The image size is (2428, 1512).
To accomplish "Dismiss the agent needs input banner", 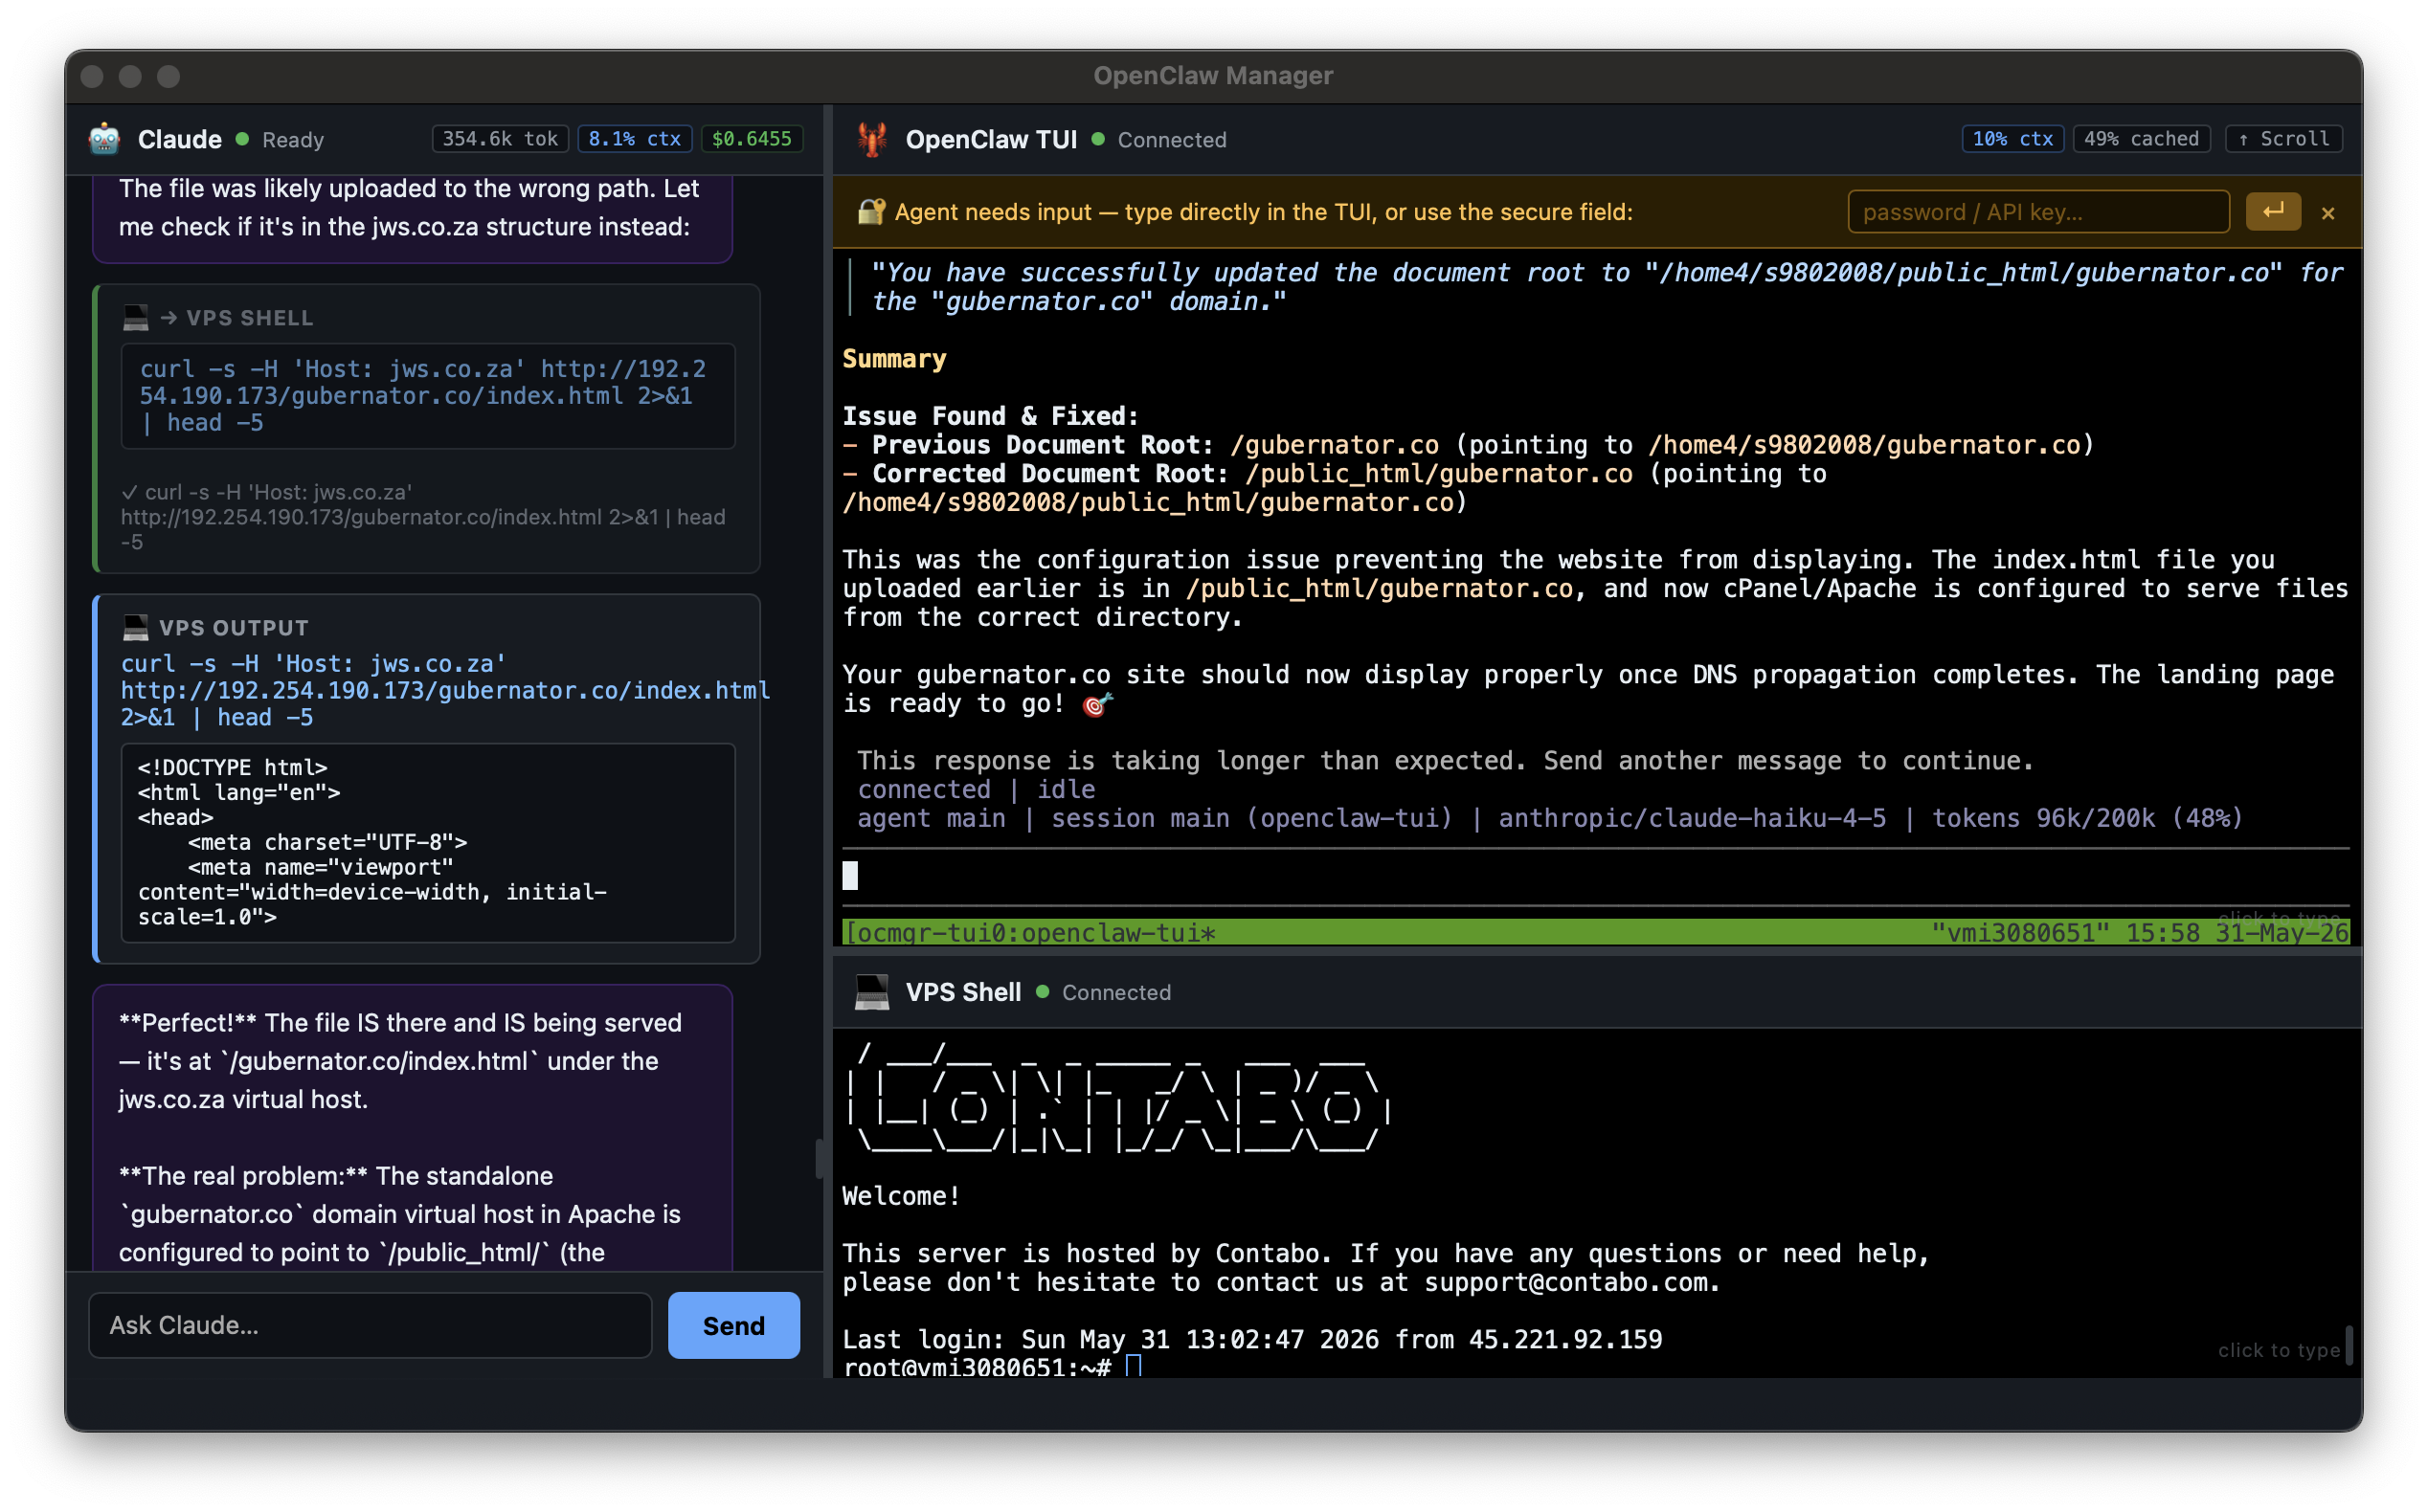I will [x=2328, y=213].
